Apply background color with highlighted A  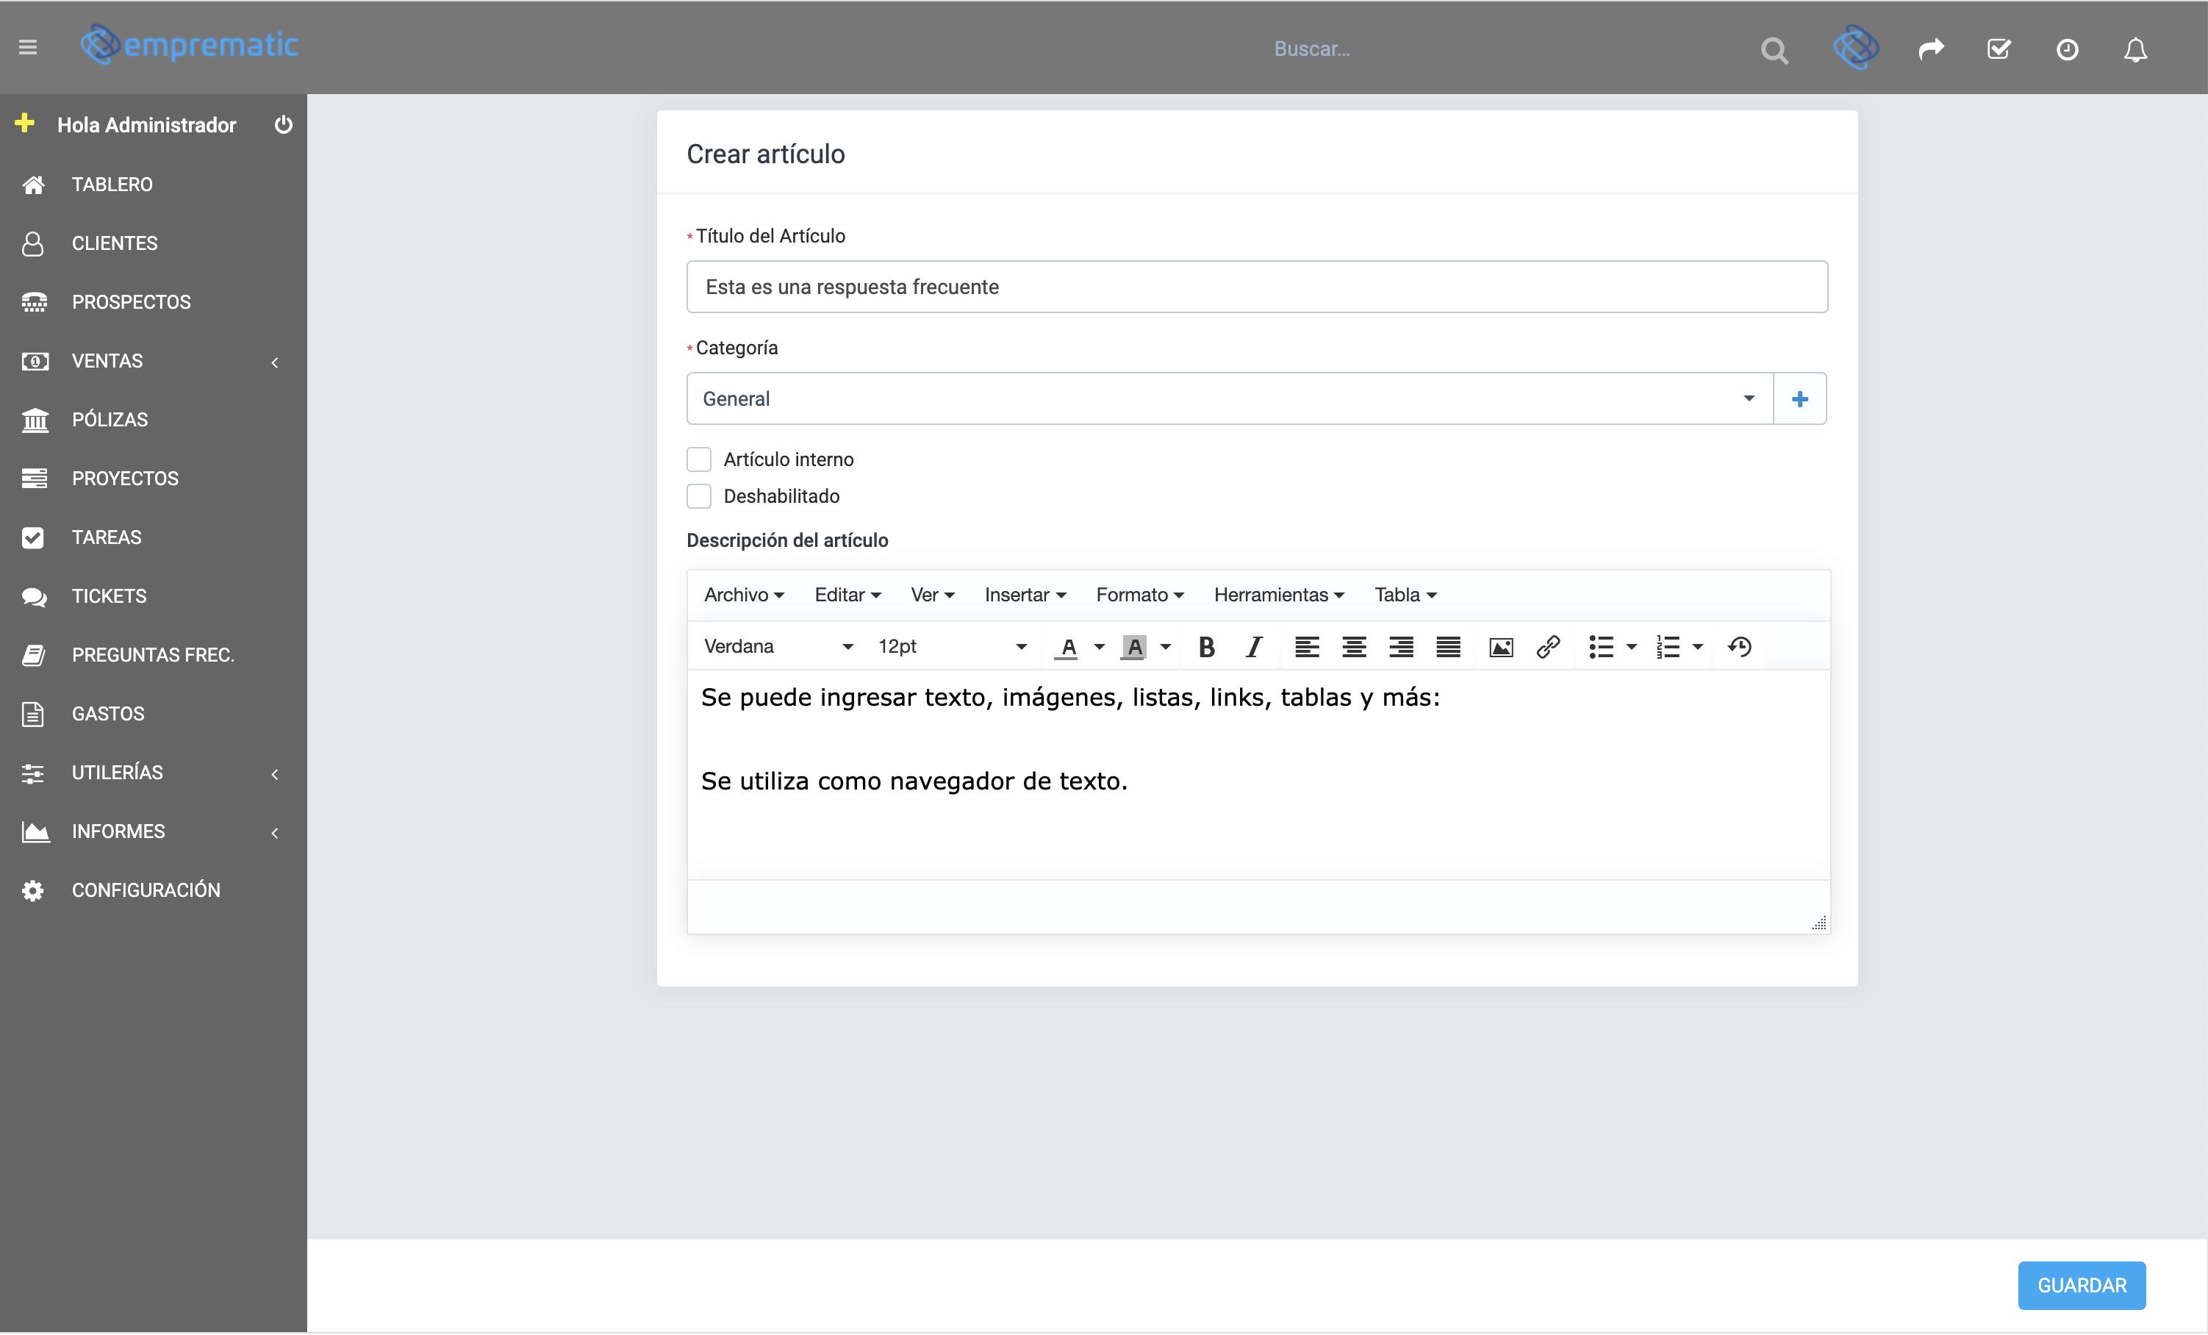[1133, 647]
